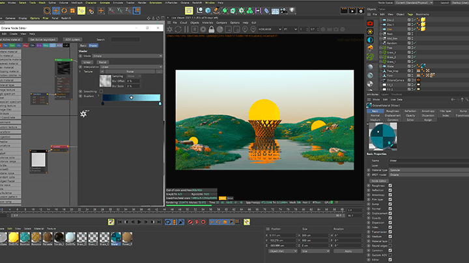Toggle Y axis lock

pos(120,11)
